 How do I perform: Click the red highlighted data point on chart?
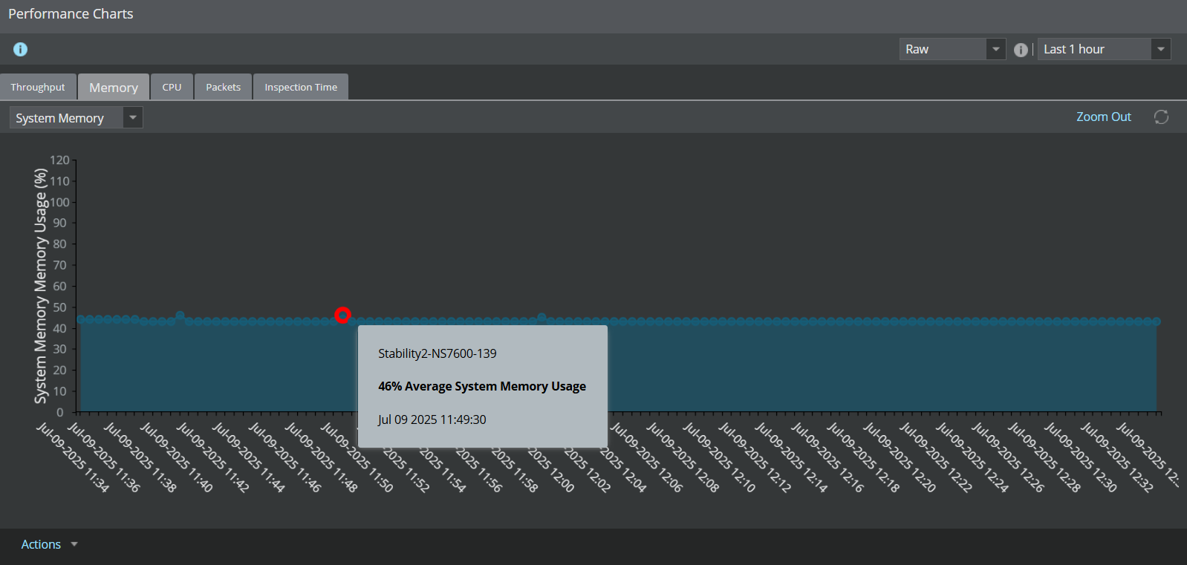342,315
